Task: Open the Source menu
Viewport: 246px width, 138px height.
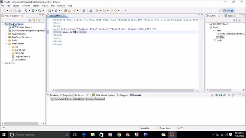Action: tap(16, 6)
